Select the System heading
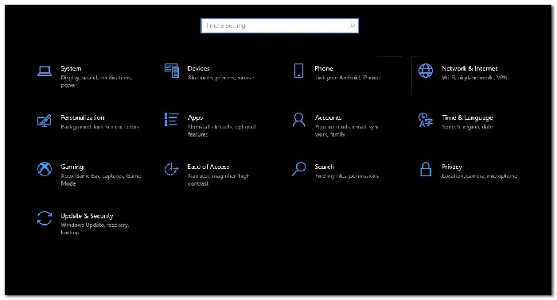The width and height of the screenshot is (557, 300). pyautogui.click(x=71, y=68)
